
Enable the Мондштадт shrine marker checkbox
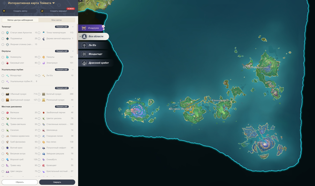click(3, 76)
